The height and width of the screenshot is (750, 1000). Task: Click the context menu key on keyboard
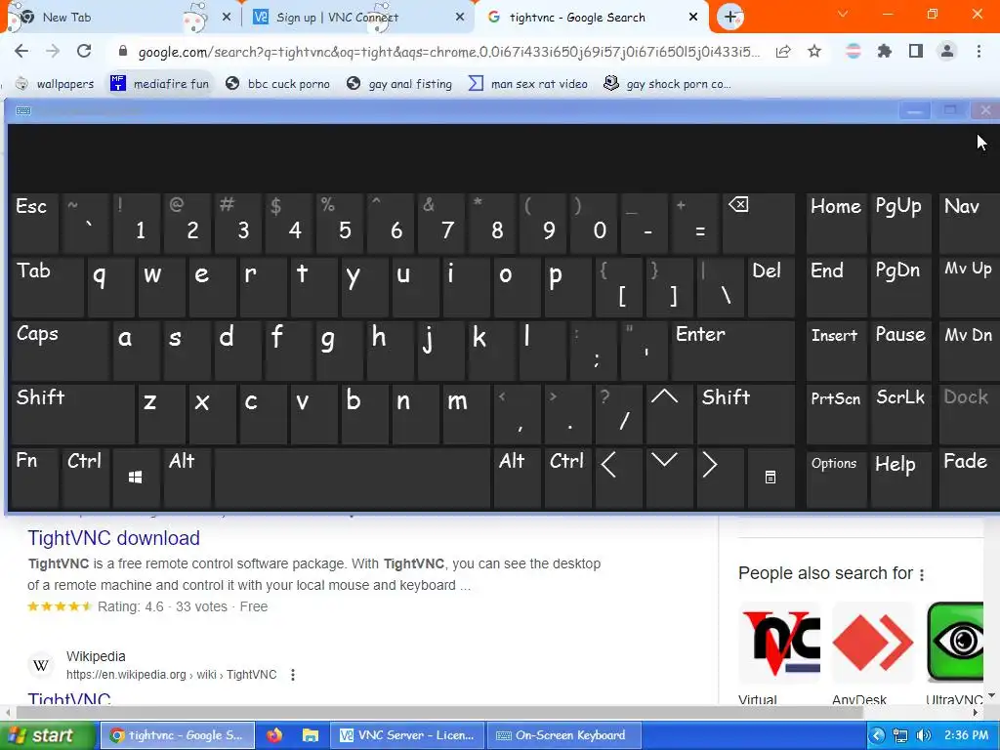771,477
